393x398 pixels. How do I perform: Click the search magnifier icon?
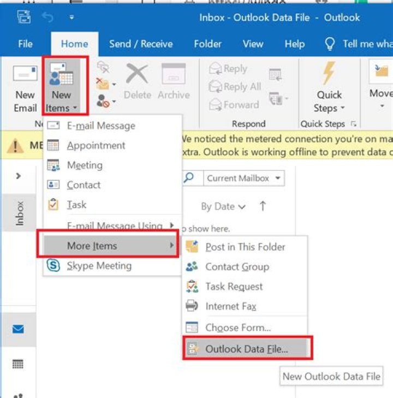click(189, 177)
